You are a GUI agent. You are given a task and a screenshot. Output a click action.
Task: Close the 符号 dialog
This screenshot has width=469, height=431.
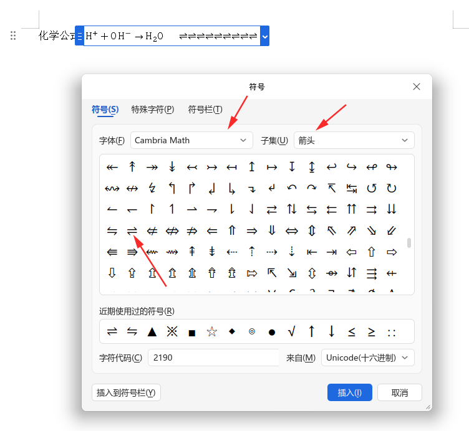[417, 87]
